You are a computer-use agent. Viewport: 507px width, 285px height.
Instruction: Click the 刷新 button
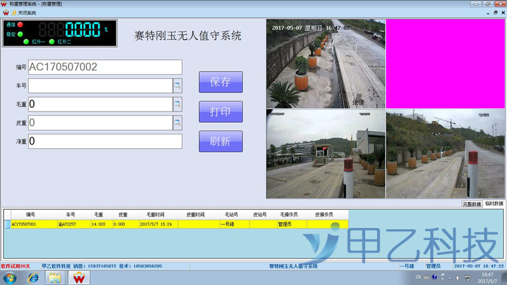click(x=221, y=141)
